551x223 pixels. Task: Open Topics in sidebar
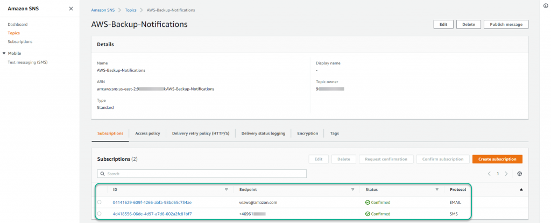(x=13, y=33)
